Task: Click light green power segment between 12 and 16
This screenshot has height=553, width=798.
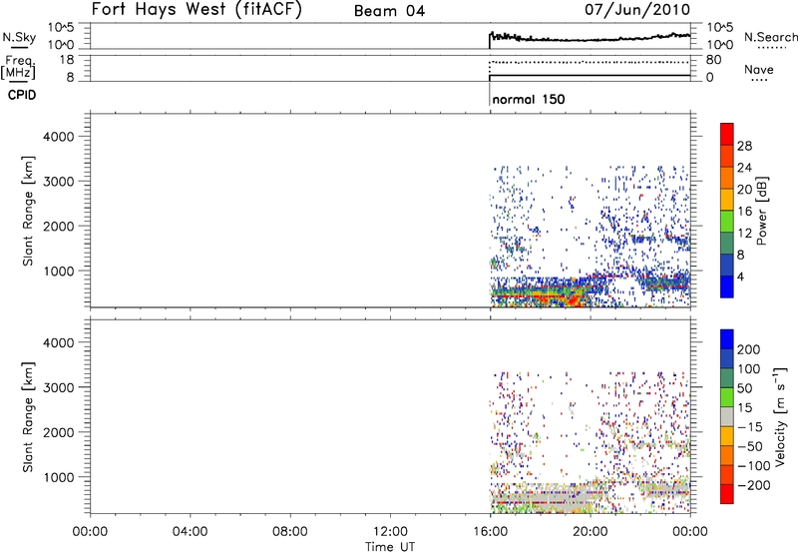Action: pyautogui.click(x=727, y=222)
